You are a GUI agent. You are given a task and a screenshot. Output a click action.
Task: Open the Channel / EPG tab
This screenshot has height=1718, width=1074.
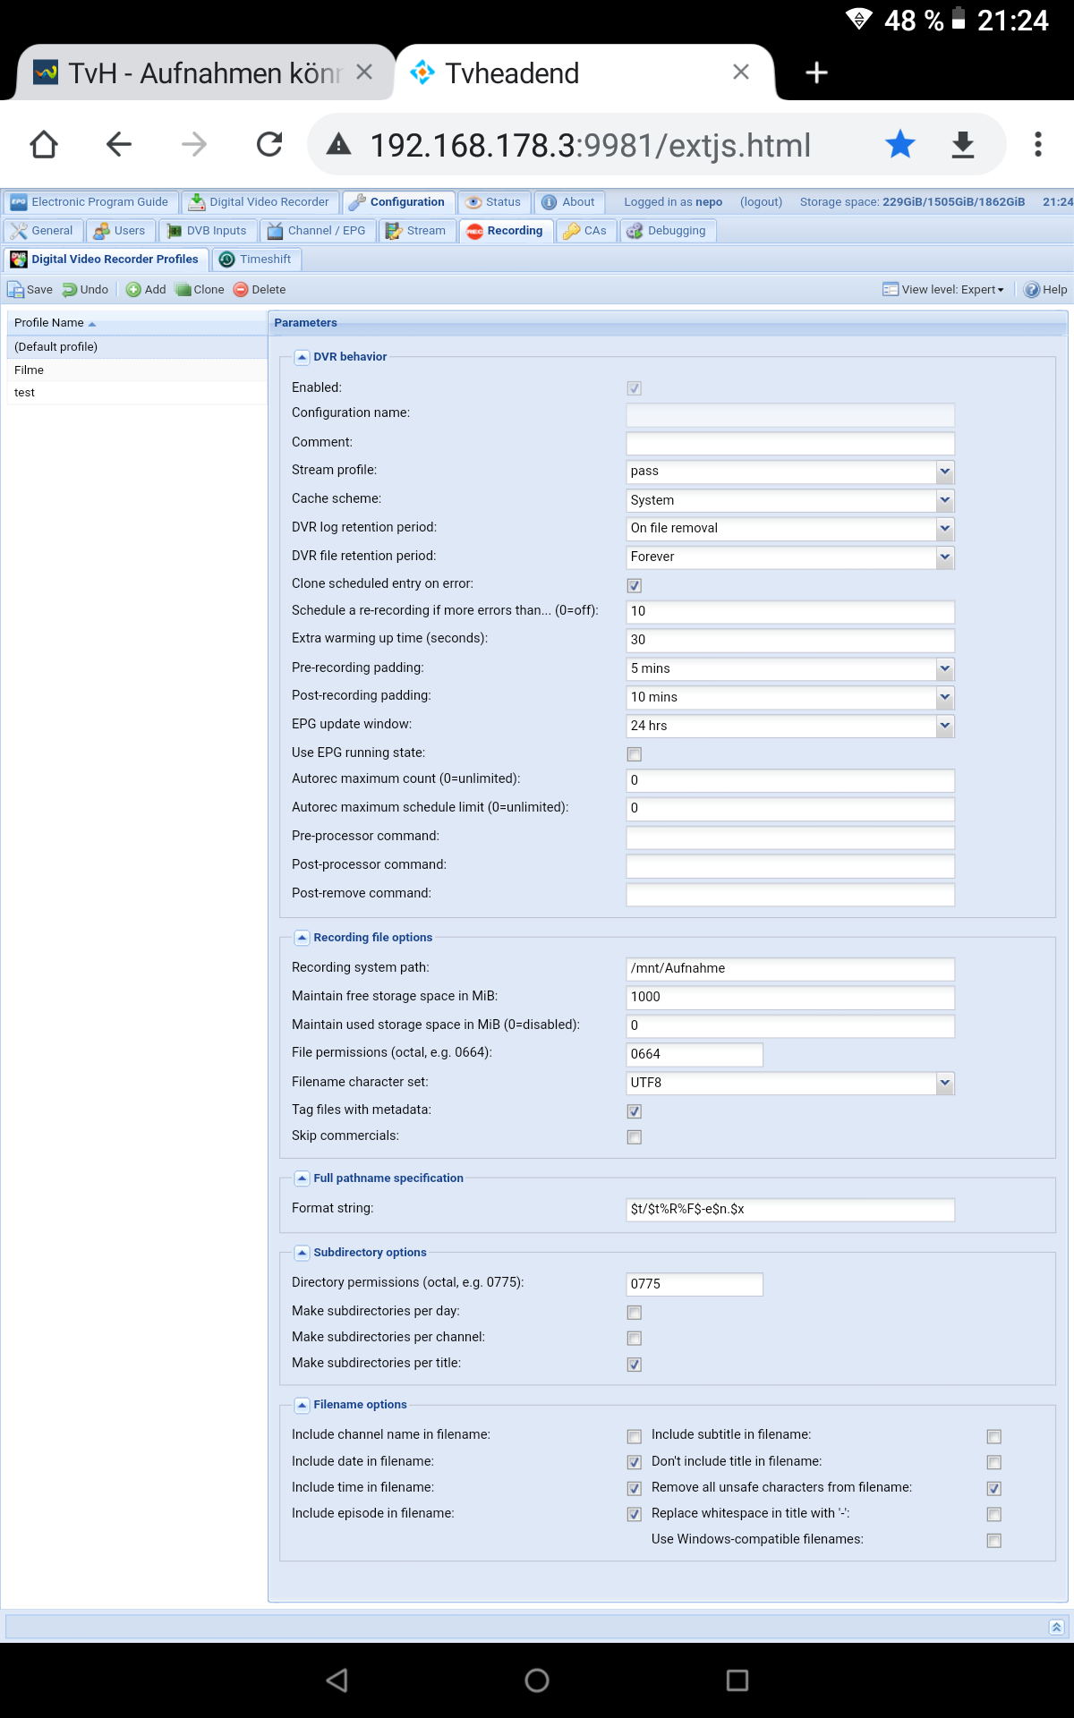[x=317, y=231]
